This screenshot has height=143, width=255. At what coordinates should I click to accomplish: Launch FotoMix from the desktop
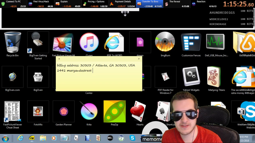pyautogui.click(x=38, y=113)
